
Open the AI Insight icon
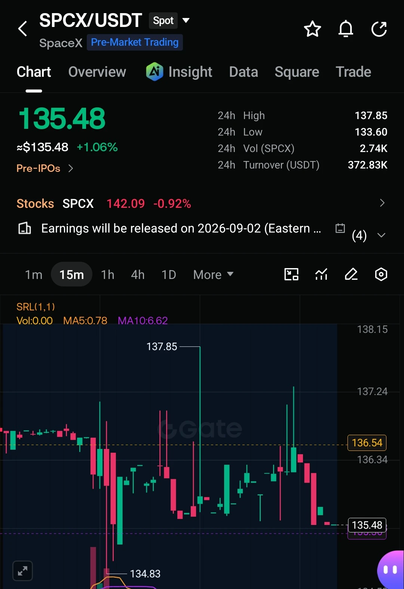[x=154, y=72]
